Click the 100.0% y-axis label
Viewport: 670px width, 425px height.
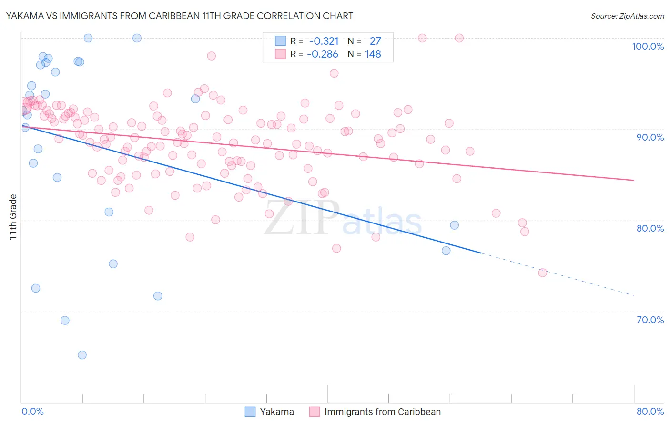pyautogui.click(x=648, y=46)
